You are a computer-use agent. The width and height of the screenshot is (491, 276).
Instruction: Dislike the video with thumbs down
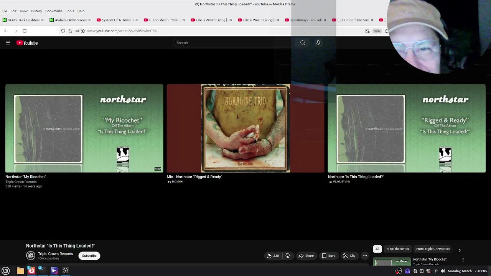click(x=288, y=256)
